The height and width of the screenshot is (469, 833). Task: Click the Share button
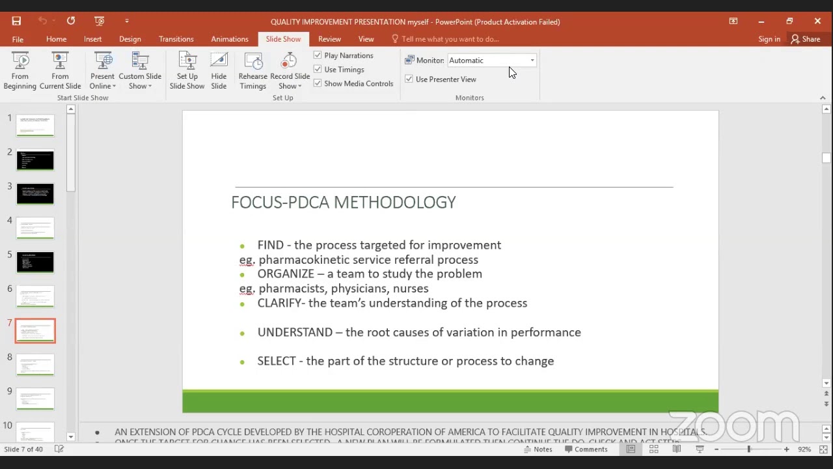point(806,39)
